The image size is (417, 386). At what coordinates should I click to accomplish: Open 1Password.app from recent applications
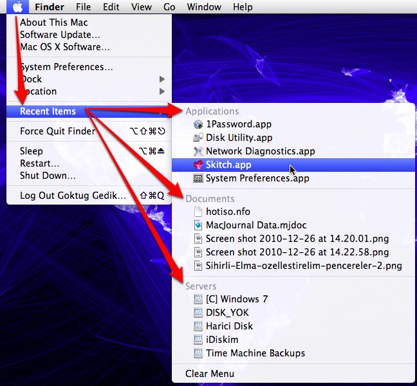click(x=238, y=124)
